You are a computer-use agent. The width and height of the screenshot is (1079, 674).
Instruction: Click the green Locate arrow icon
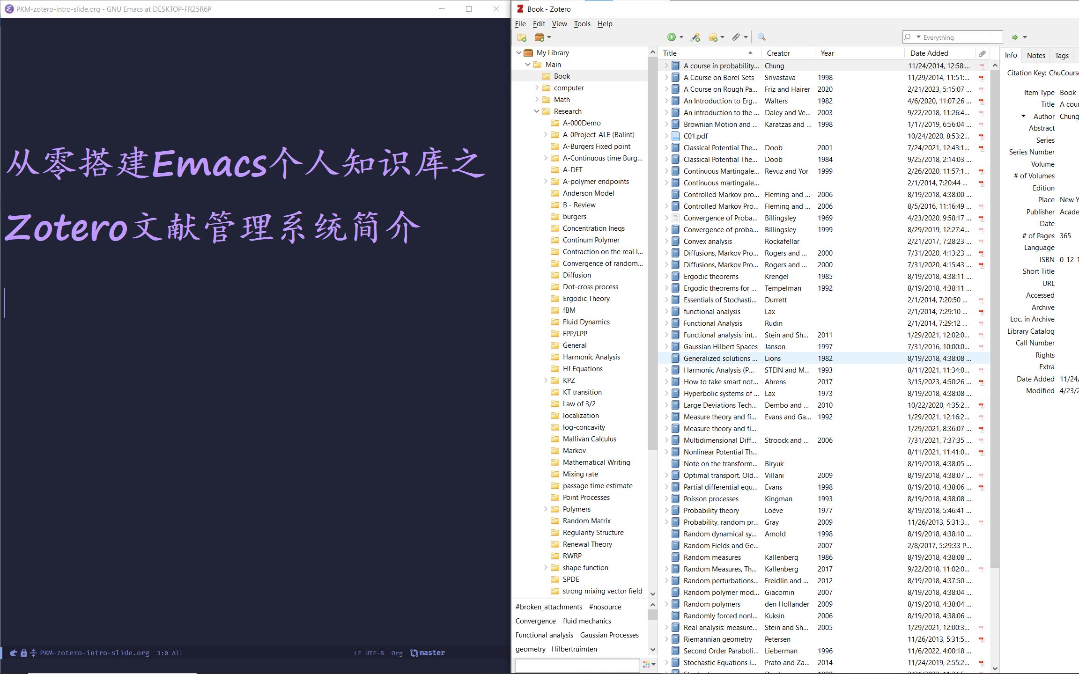[1015, 37]
